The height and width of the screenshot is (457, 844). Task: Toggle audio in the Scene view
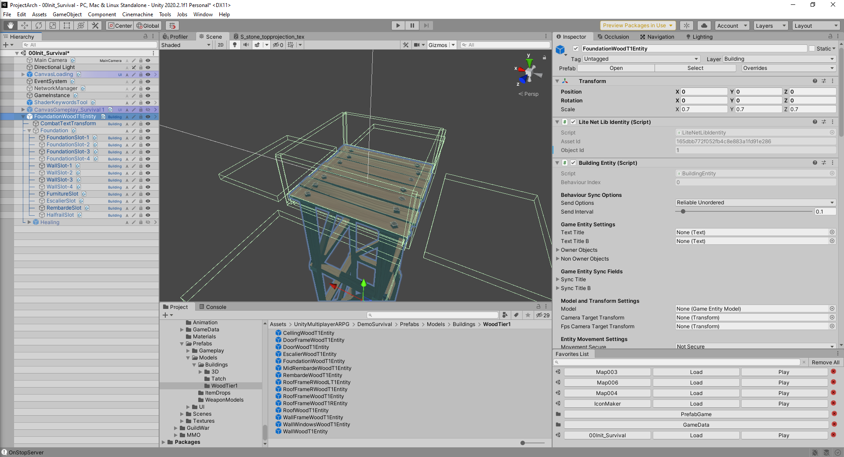coord(246,44)
